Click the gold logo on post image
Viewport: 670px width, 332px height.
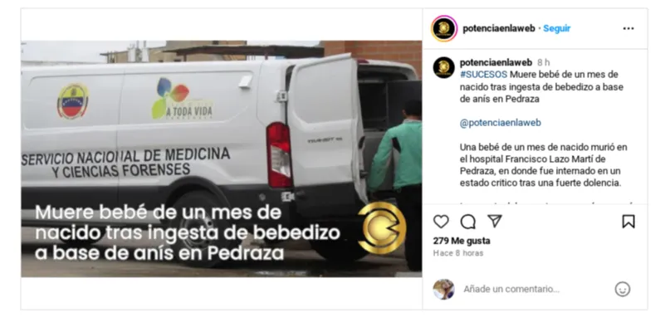382,228
